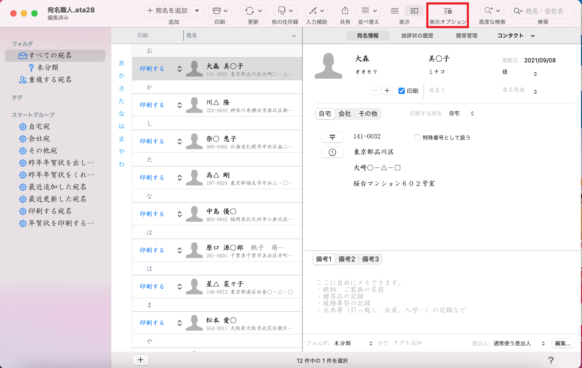Toggle 印刷する for 大森 美〇子
Viewport: 582px width, 368px height.
pyautogui.click(x=152, y=69)
